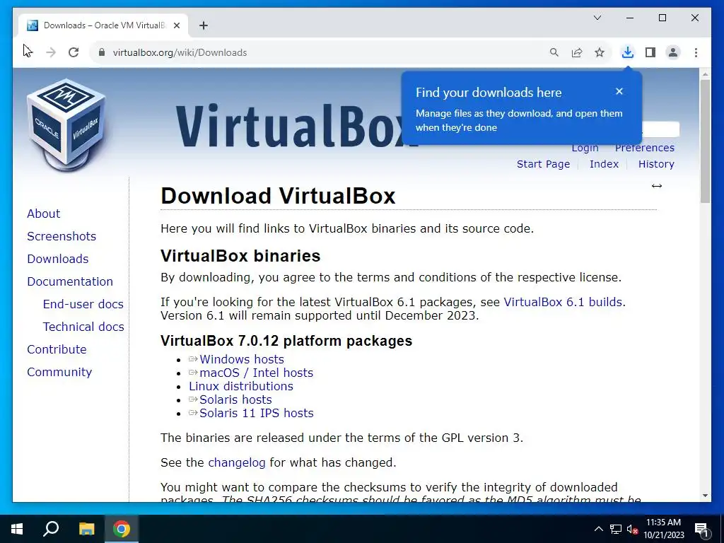Image resolution: width=724 pixels, height=543 pixels.
Task: Open the About sidebar link
Action: point(43,214)
